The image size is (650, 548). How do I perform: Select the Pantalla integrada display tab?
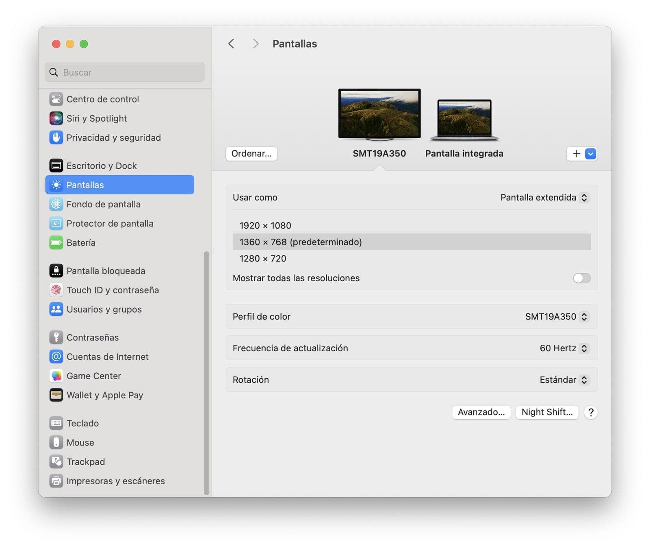(x=464, y=154)
